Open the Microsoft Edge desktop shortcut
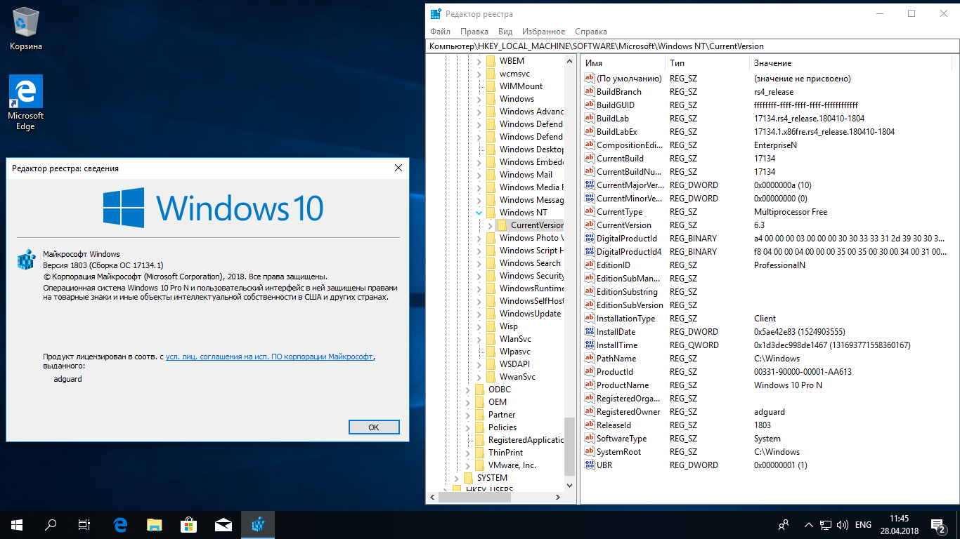 tap(26, 102)
